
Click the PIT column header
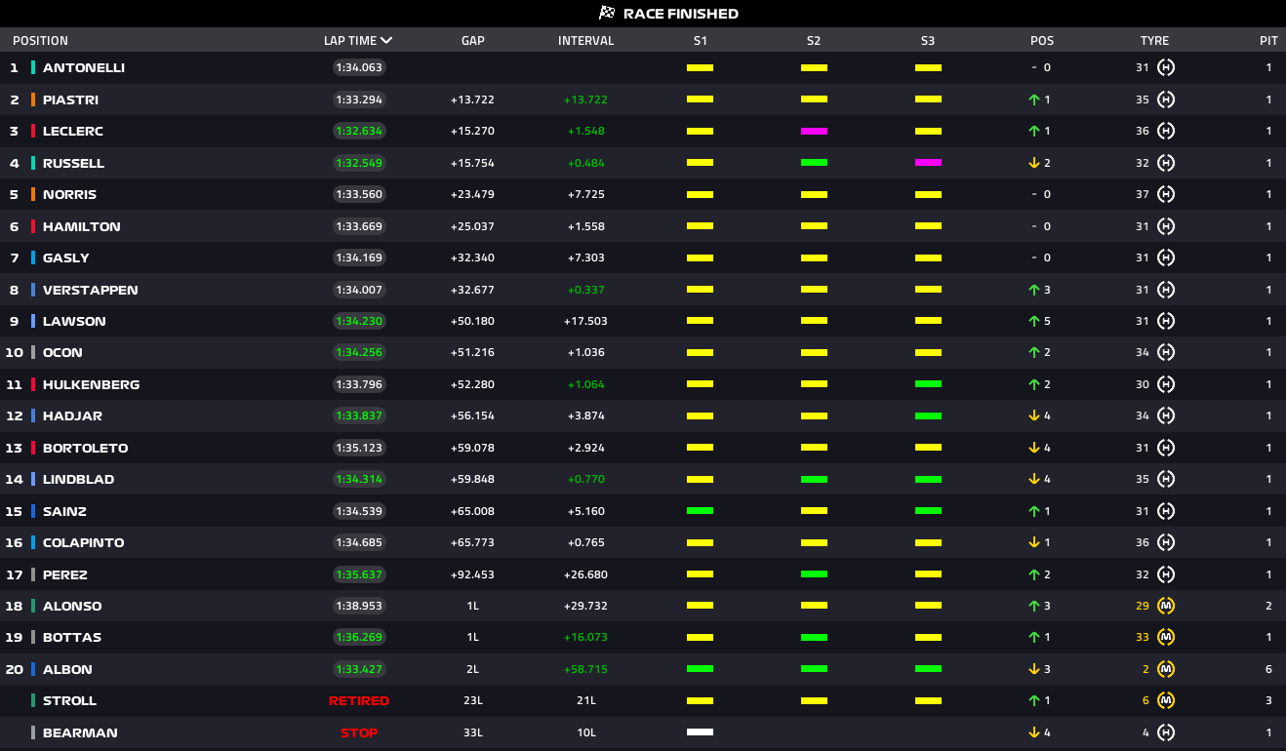pyautogui.click(x=1268, y=41)
